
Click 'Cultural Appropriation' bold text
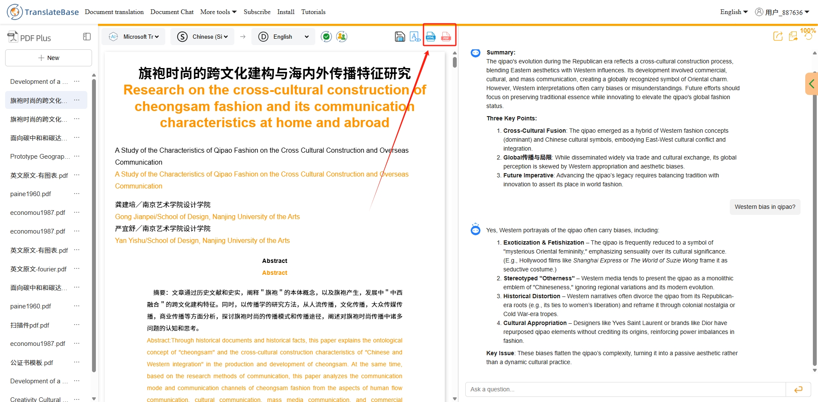click(535, 323)
